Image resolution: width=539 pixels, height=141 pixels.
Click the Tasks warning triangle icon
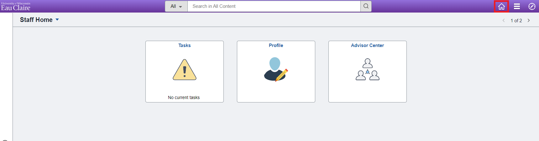[185, 70]
